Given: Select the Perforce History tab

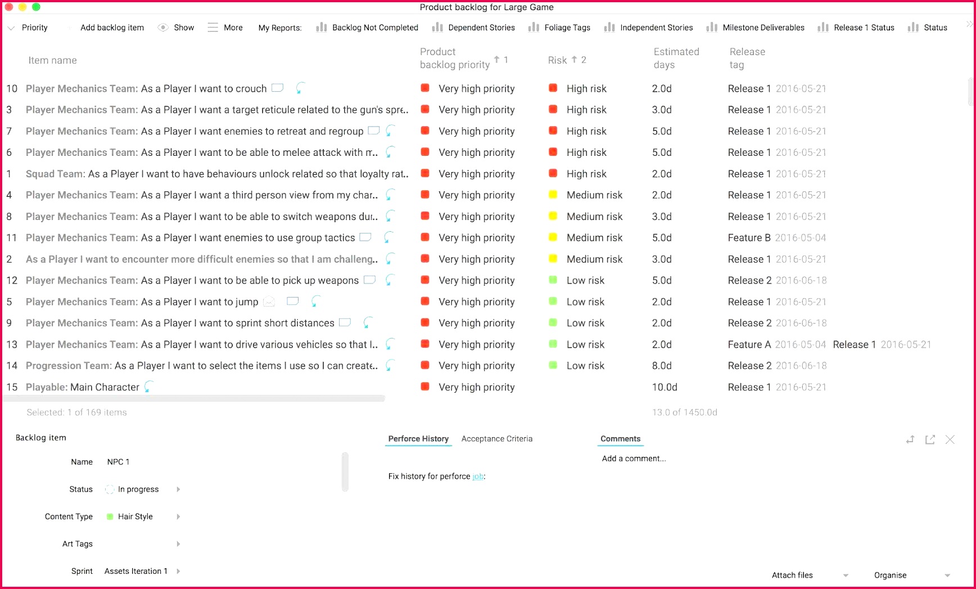Looking at the screenshot, I should 418,438.
